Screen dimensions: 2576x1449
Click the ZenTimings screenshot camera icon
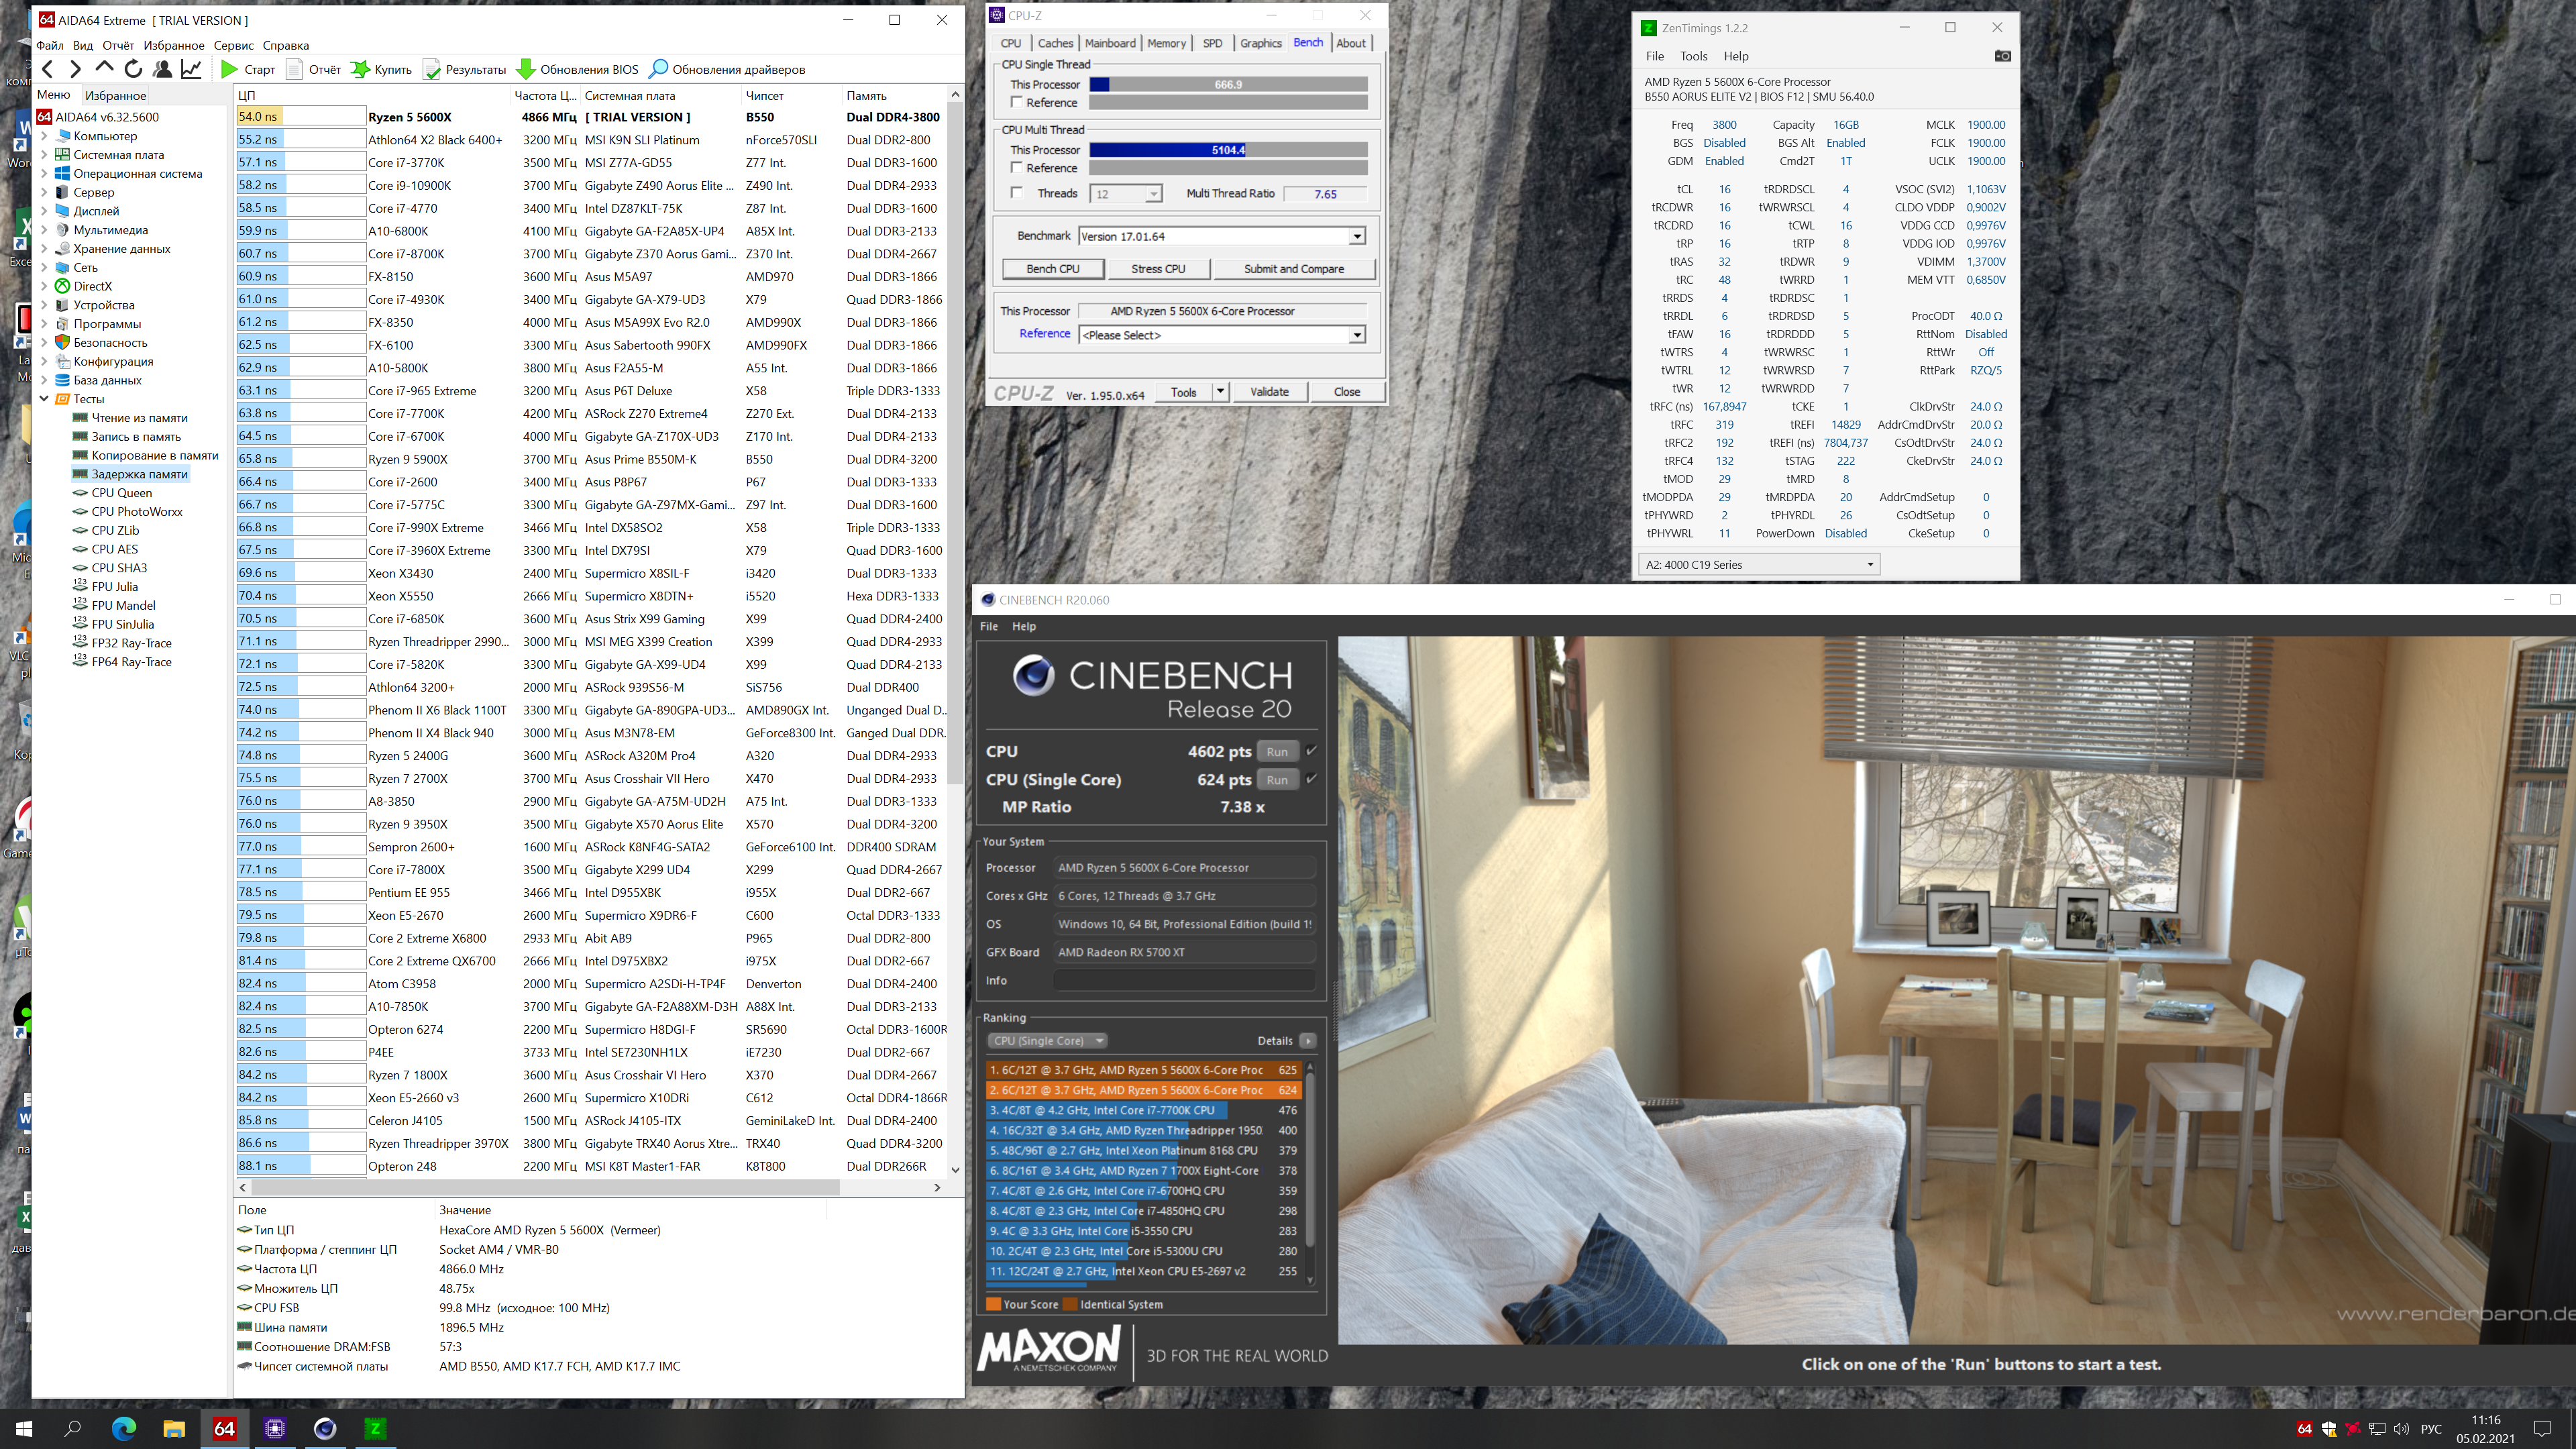2002,56
